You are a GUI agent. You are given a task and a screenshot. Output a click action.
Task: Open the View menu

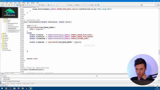(x=15, y=3)
